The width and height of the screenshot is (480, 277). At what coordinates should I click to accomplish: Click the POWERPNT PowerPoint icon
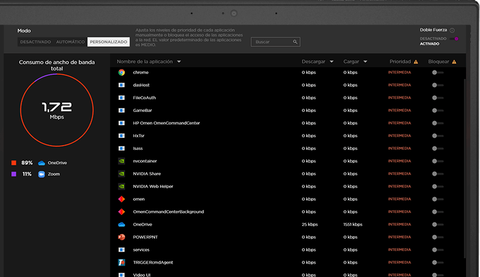tap(121, 237)
